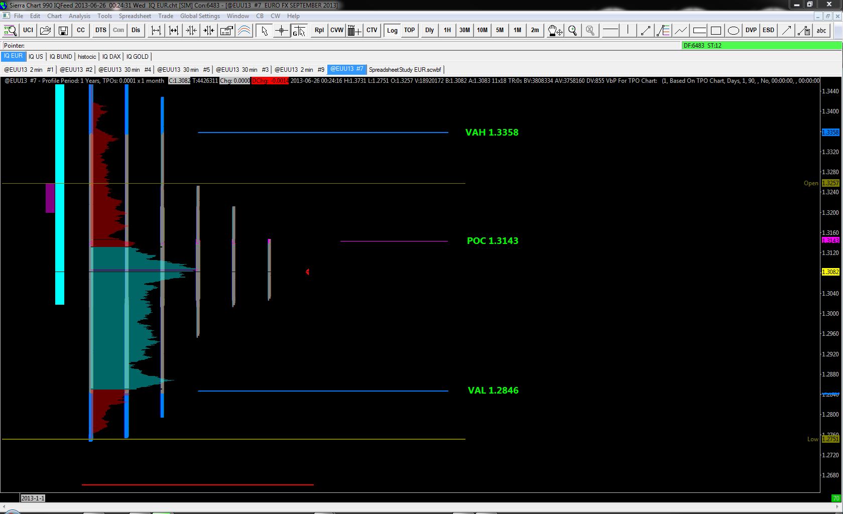Screen dimensions: 843x514
Task: Select the pointer tool
Action: [264, 30]
